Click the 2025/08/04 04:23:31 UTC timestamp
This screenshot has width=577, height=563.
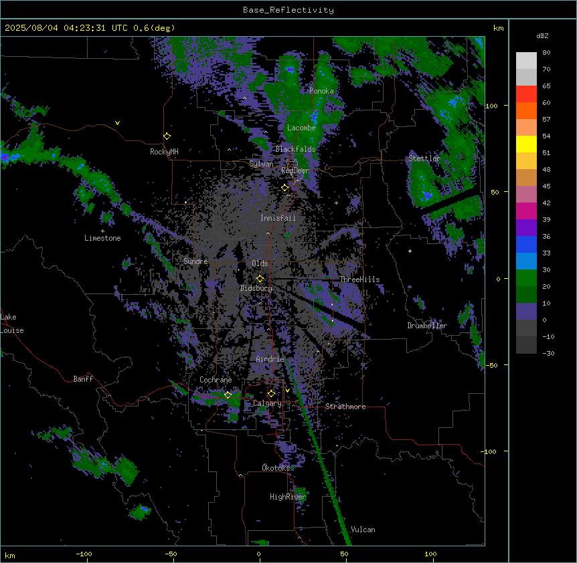(x=66, y=28)
